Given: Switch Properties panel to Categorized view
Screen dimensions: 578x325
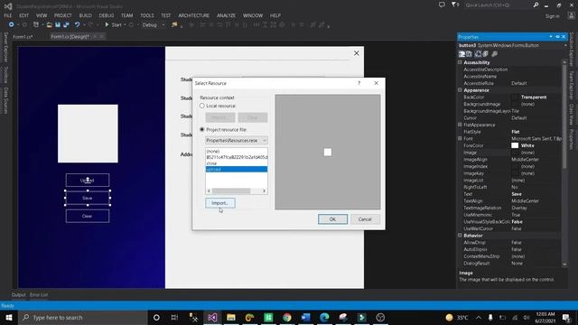Looking at the screenshot, I should coord(461,54).
